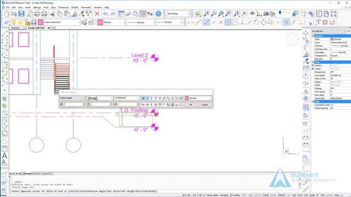The image size is (351, 197).
Task: Save the drawing with the floppy icon
Action: (x=21, y=14)
